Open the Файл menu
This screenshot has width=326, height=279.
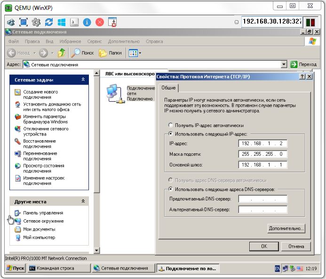(14, 41)
